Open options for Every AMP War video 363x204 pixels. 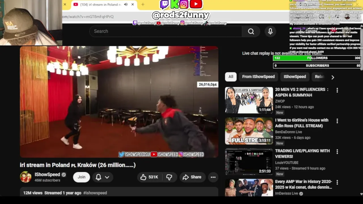pos(337,182)
